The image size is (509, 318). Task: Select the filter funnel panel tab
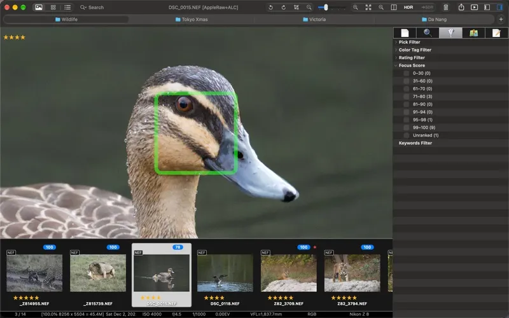[x=450, y=33]
